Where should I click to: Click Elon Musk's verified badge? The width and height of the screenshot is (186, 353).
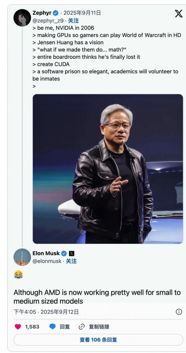tap(64, 253)
